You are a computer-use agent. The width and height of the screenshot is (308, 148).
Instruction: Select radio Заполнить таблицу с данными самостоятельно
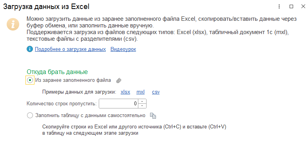(x=30, y=116)
